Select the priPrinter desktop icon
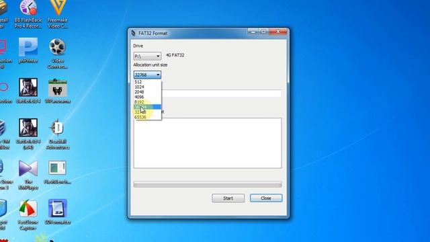 (x=28, y=50)
